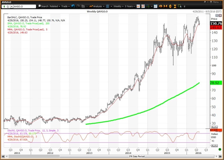Screen dimensions: 224x160
Task: Click the compress horizontally orange arrows icon
Action: coord(165,6)
